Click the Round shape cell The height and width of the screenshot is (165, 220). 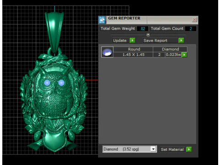coord(134,49)
